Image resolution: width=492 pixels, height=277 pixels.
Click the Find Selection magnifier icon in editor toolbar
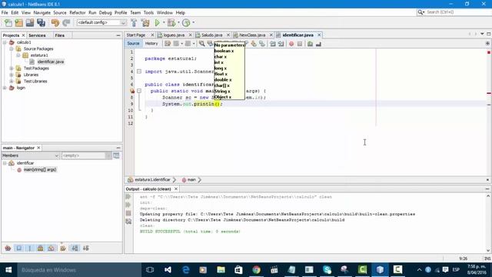click(x=201, y=44)
